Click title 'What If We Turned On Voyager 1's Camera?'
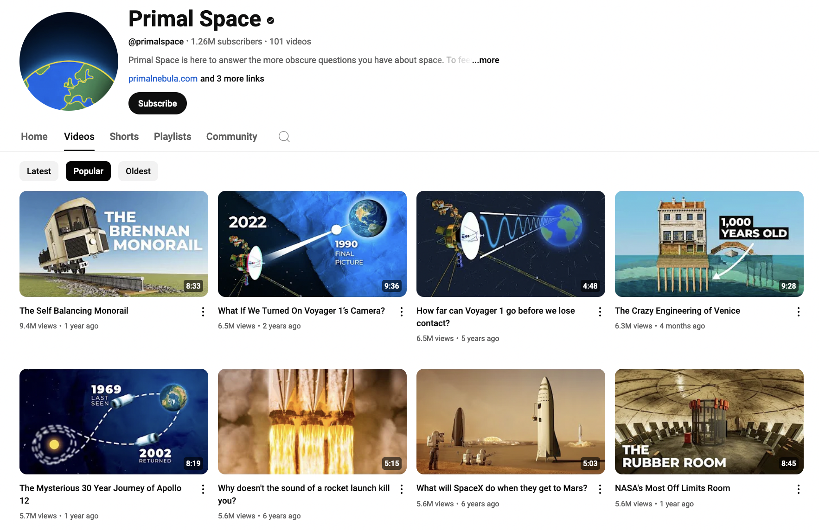Screen dimensions: 819x530 301,311
